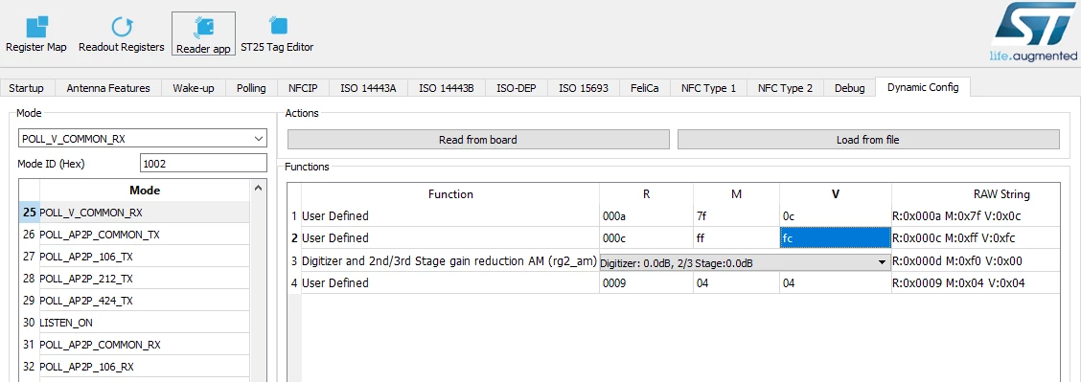The height and width of the screenshot is (382, 1081).
Task: Open the Wake-up tab
Action: coord(193,88)
